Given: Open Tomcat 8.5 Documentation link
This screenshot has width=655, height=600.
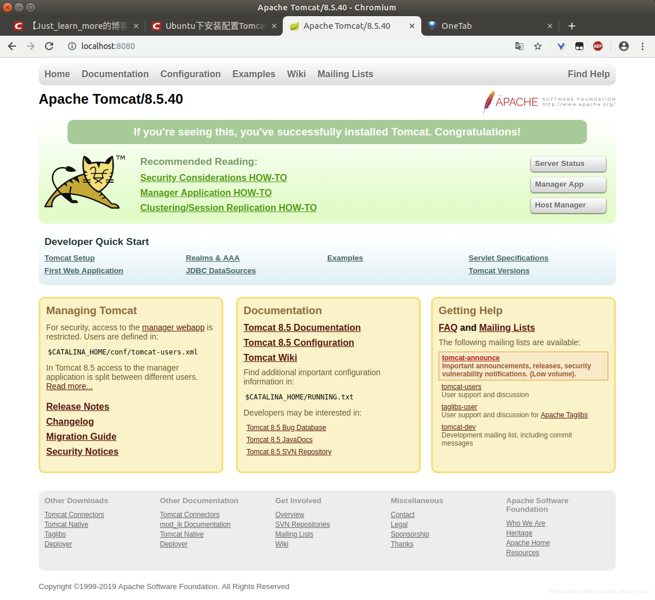Looking at the screenshot, I should (302, 327).
